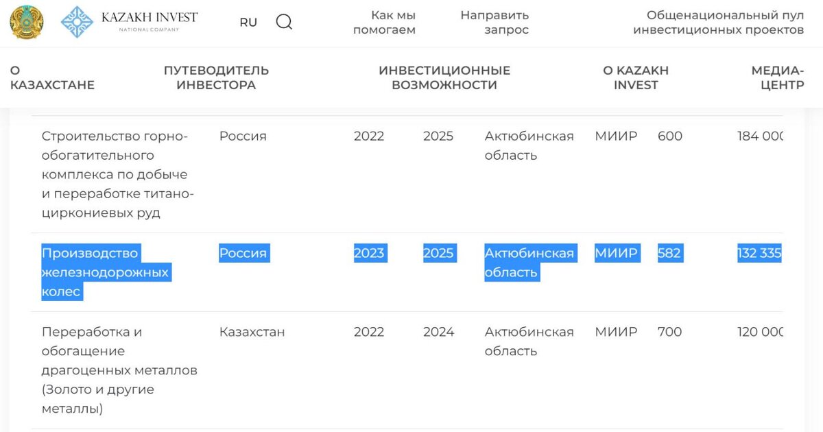Open the Как мы помогаем link
The height and width of the screenshot is (432, 823).
click(x=384, y=23)
